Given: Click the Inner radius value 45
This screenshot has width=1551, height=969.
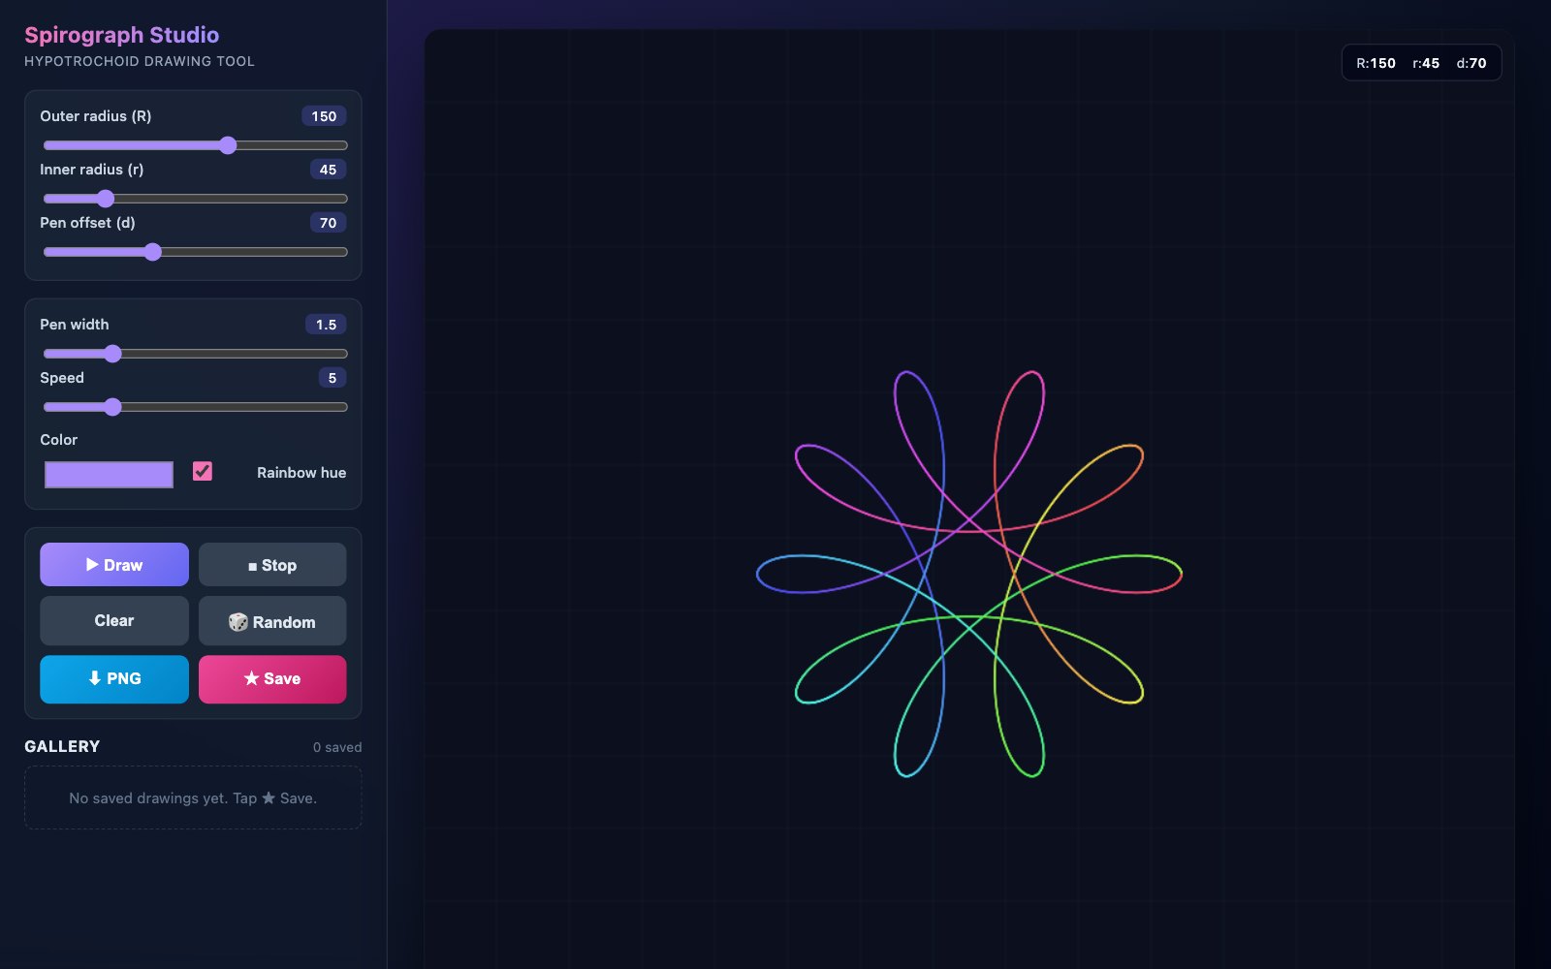Looking at the screenshot, I should 328,170.
